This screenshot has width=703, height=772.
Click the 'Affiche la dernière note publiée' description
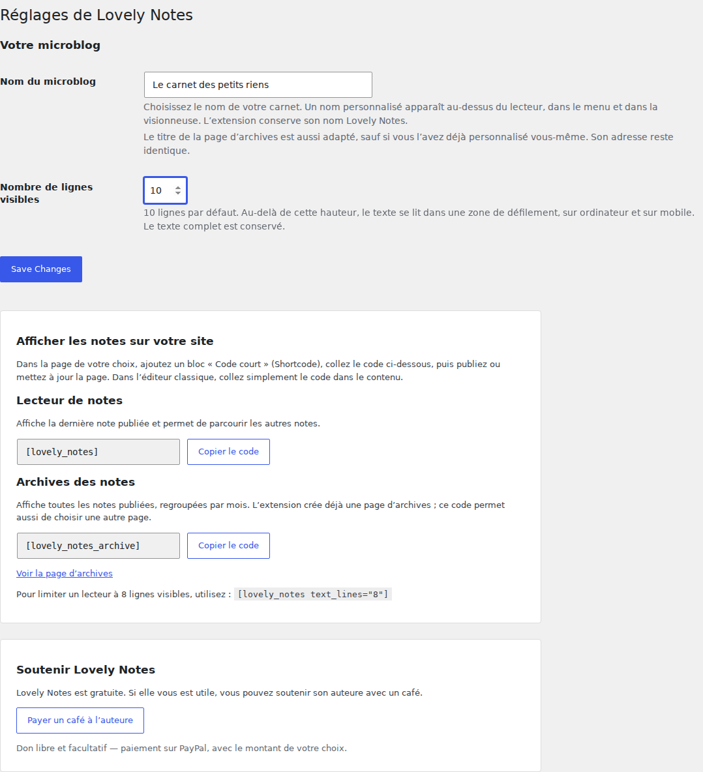(x=168, y=423)
